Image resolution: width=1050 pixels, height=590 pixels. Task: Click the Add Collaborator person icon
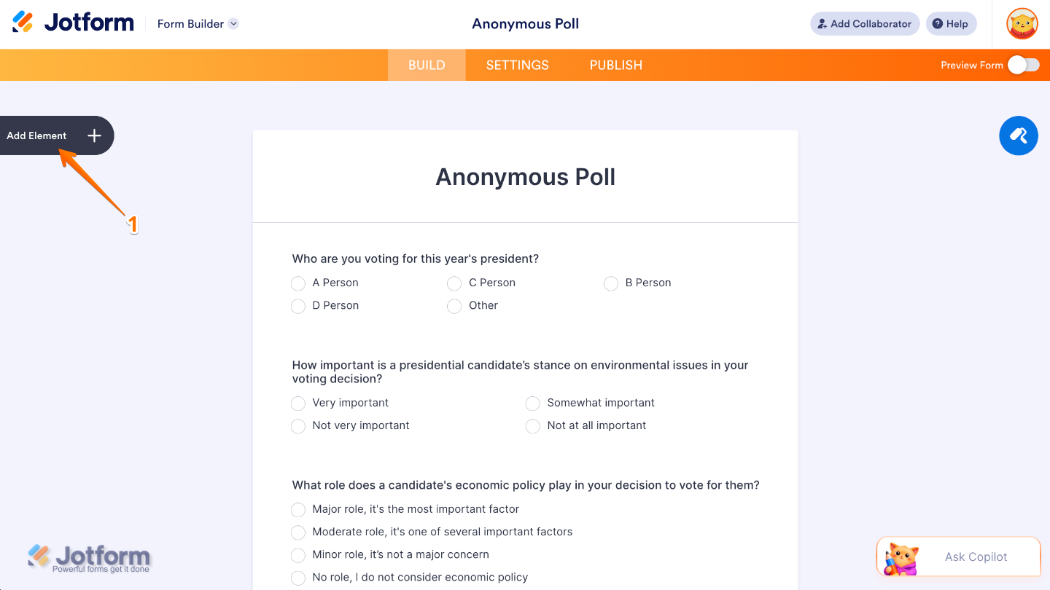tap(822, 24)
